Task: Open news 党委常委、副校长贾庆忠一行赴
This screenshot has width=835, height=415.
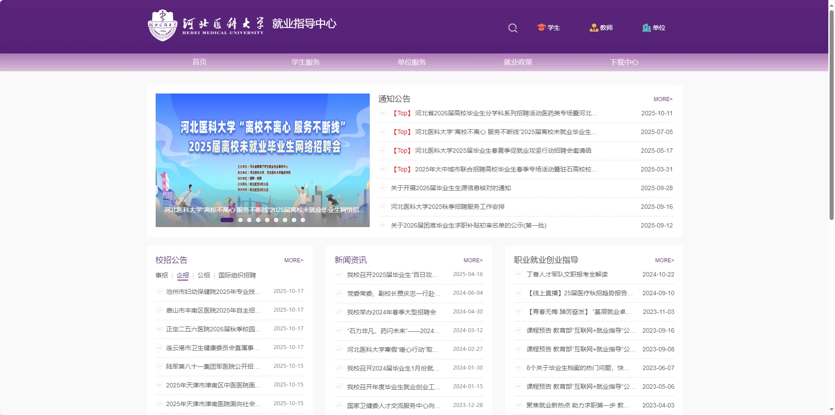Action: click(x=393, y=293)
